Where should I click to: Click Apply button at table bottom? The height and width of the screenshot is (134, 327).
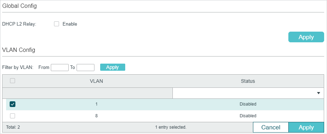(306, 127)
